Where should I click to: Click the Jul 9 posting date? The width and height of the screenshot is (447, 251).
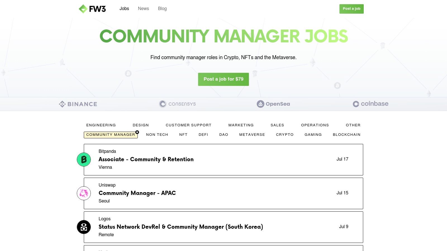344,227
